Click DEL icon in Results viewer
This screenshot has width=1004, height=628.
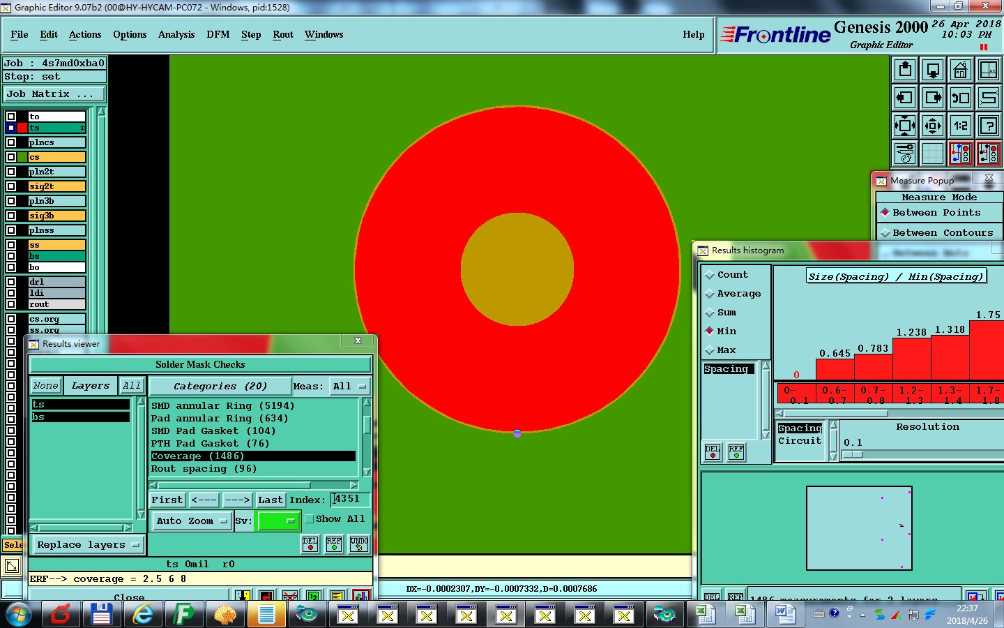[310, 544]
